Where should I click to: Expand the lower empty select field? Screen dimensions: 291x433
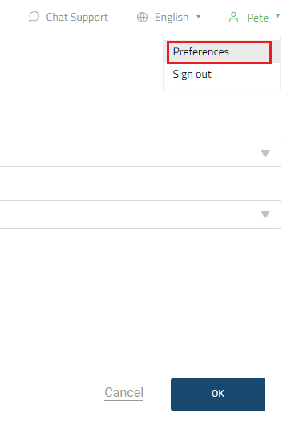140,215
